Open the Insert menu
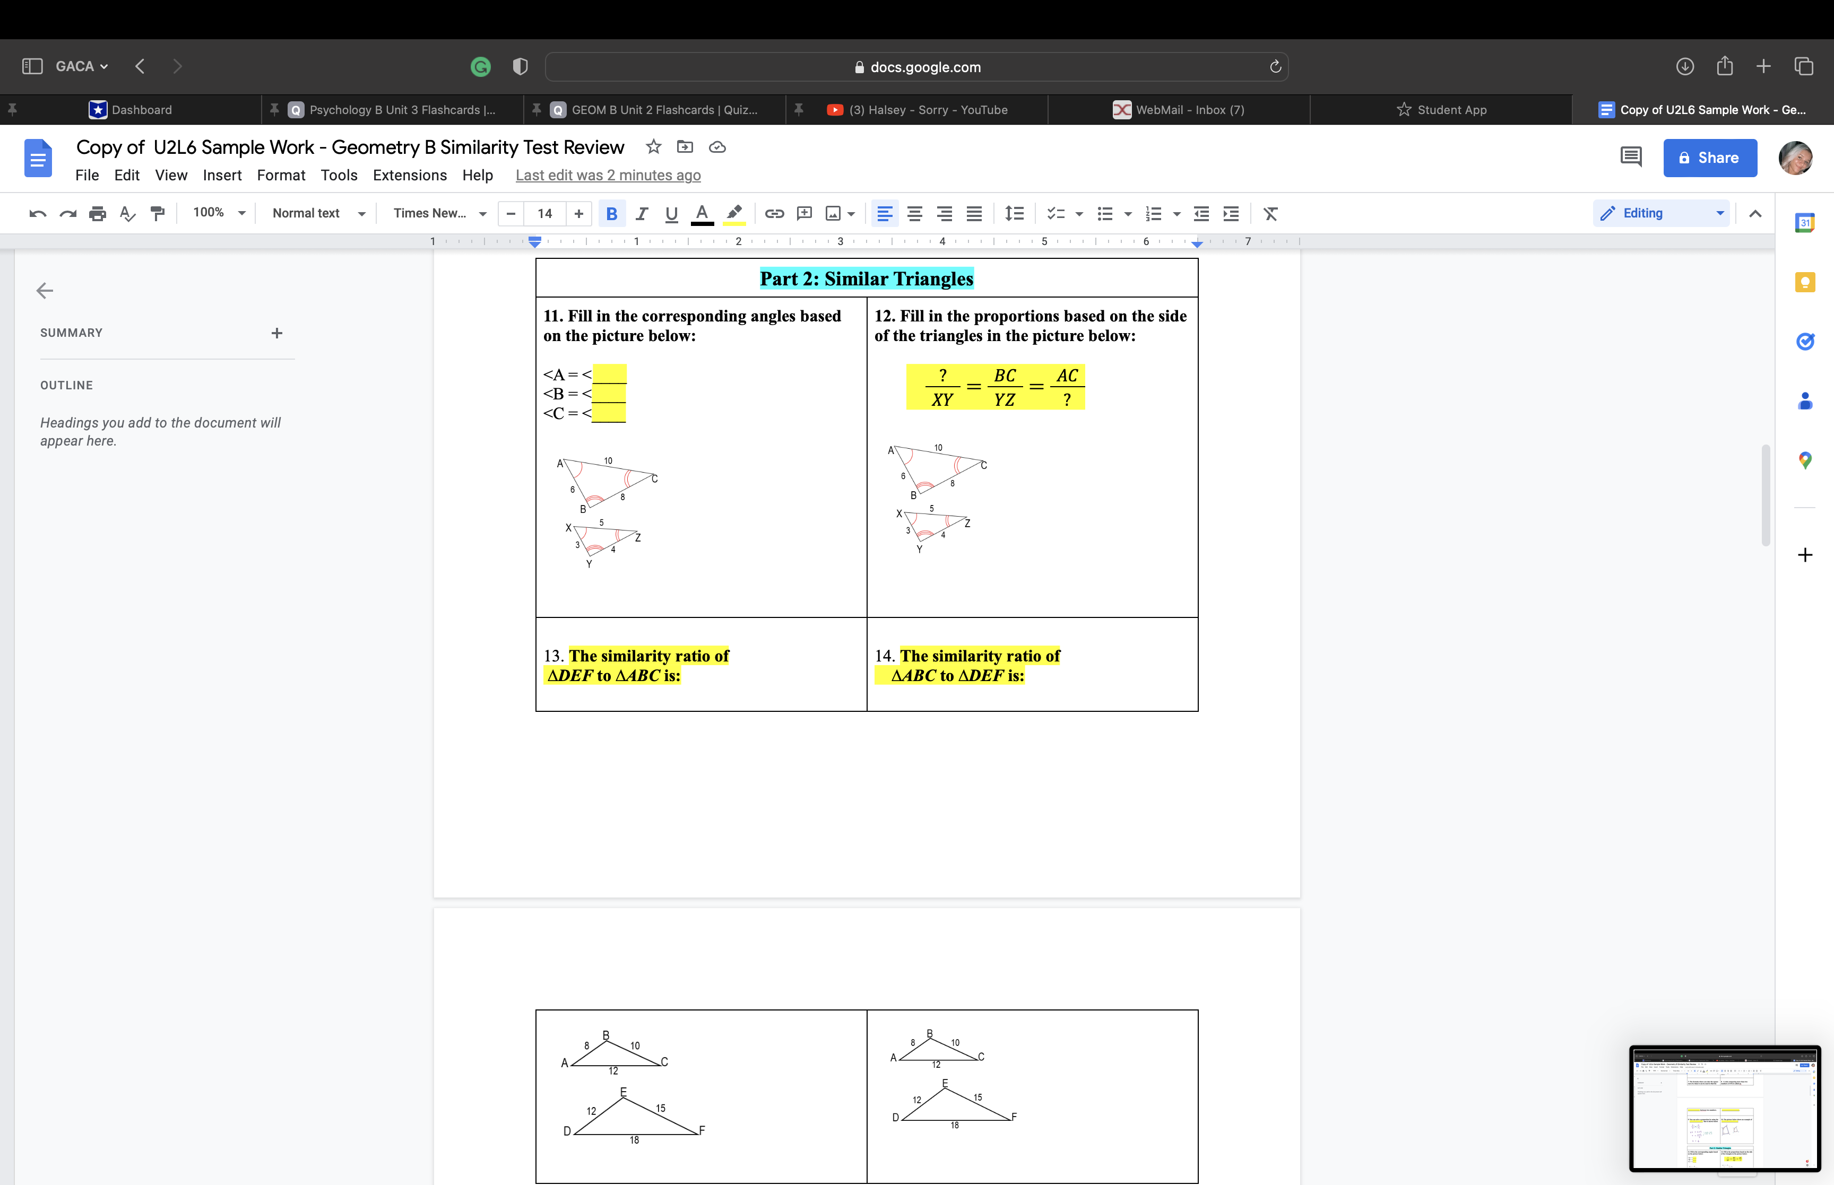The width and height of the screenshot is (1834, 1185). point(222,176)
